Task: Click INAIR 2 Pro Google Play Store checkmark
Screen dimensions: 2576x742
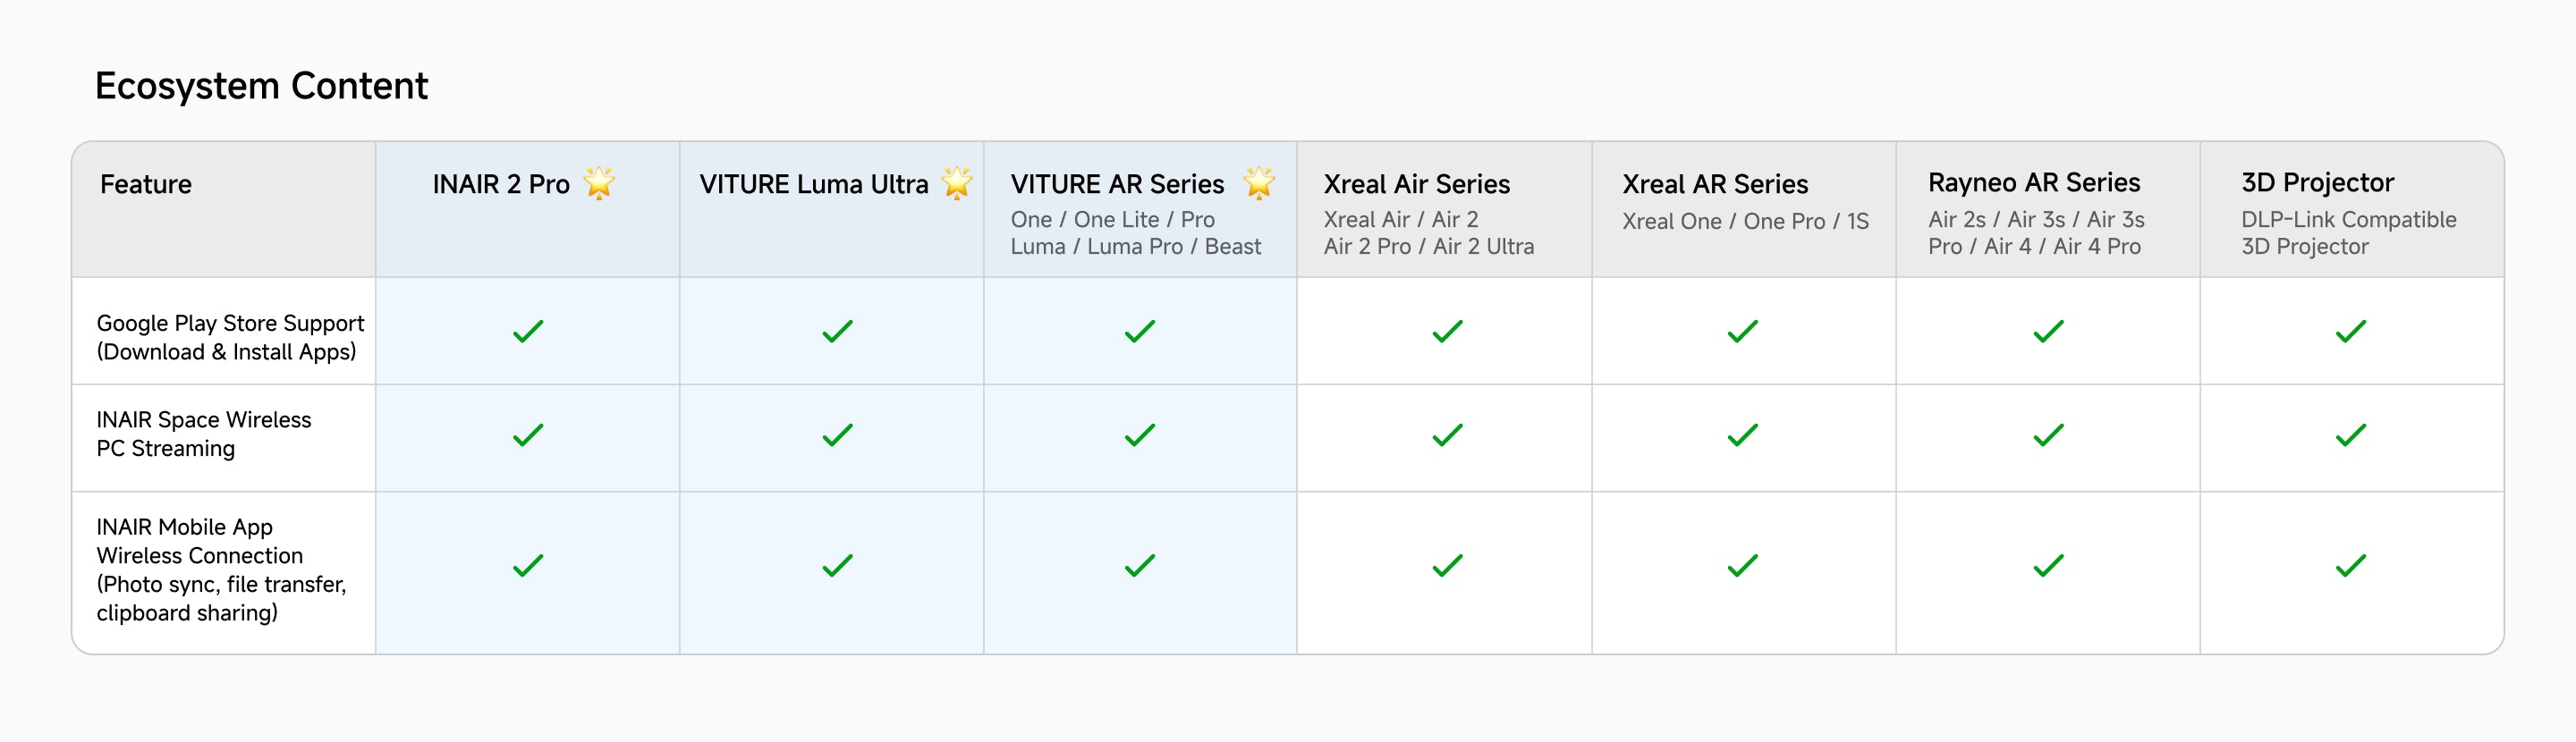Action: (x=528, y=331)
